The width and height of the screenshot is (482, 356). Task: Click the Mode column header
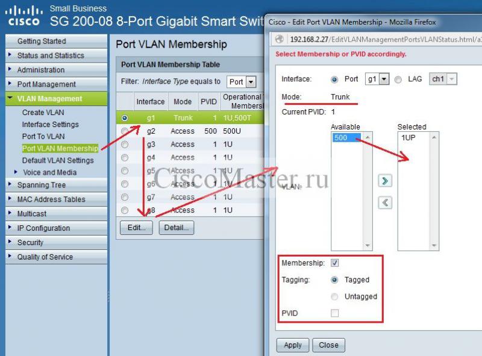pyautogui.click(x=183, y=101)
